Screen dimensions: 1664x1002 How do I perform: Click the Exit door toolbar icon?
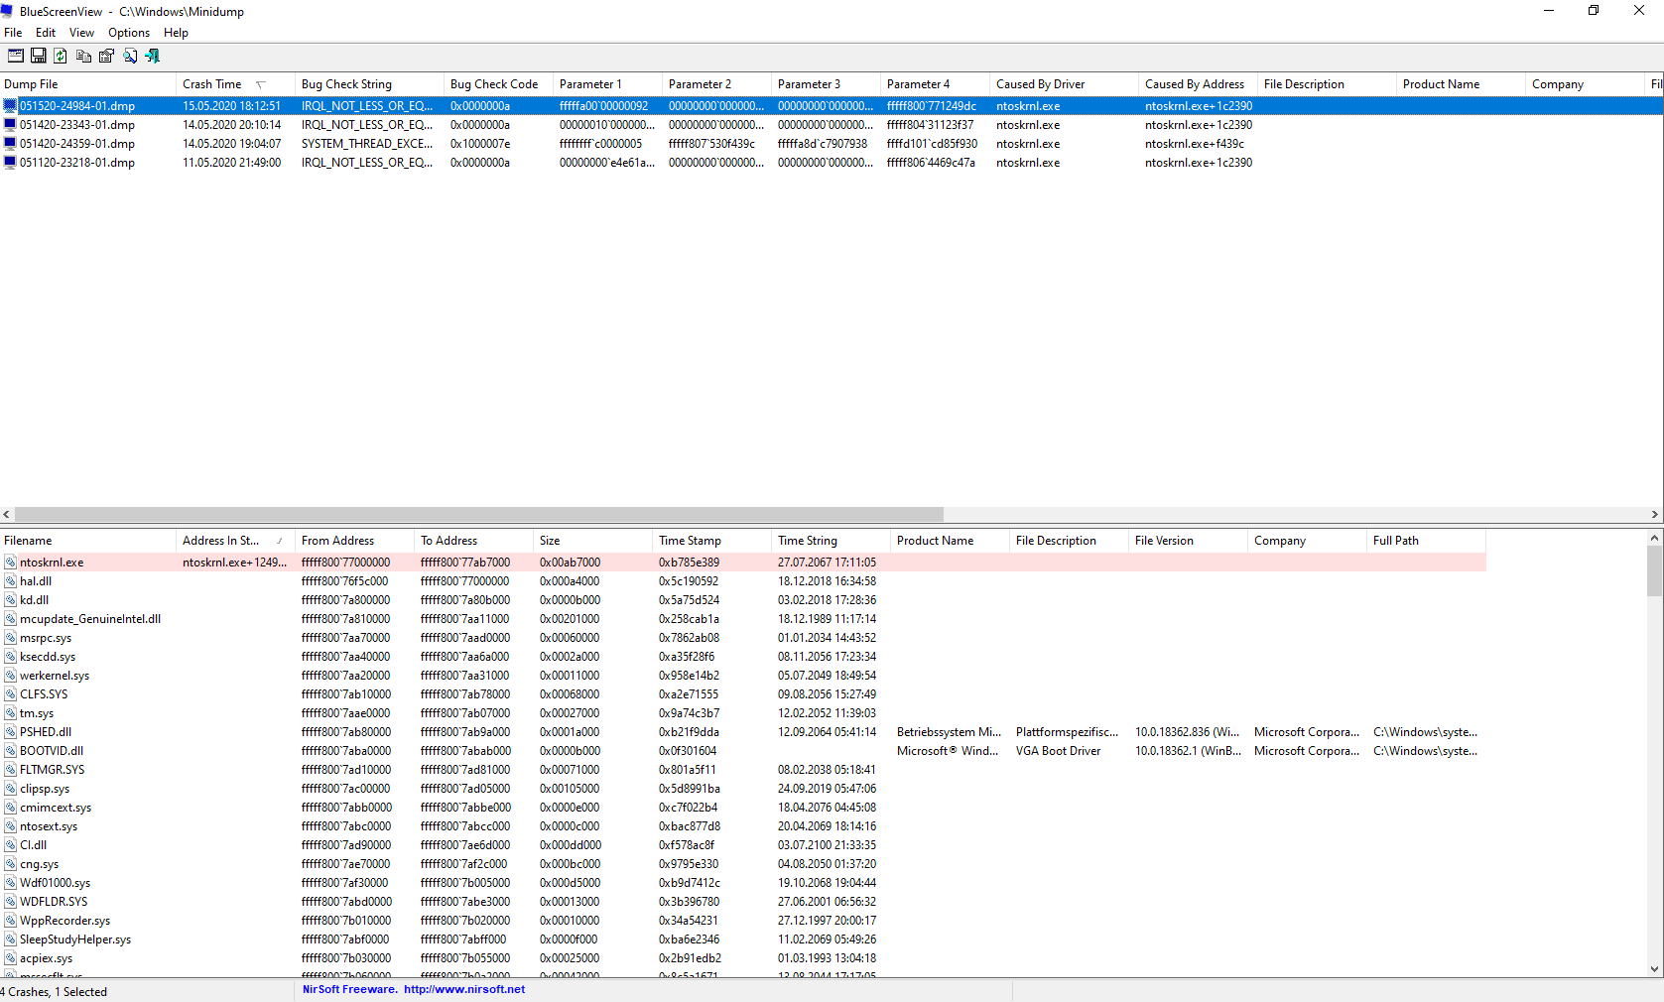[152, 57]
